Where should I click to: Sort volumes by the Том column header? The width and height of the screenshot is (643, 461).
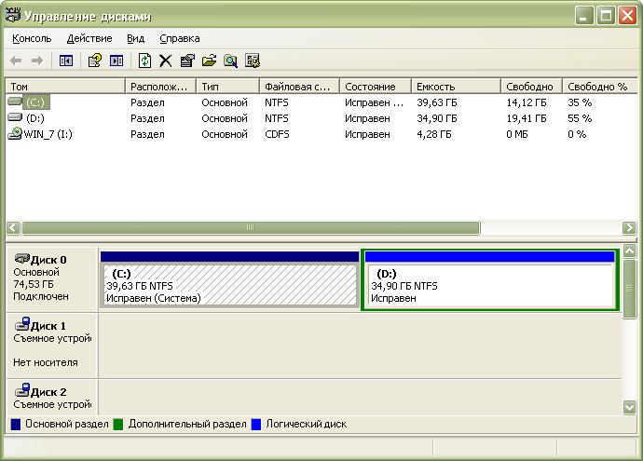(65, 87)
